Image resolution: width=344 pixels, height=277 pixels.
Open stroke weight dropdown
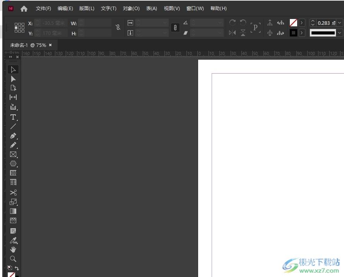click(340, 23)
